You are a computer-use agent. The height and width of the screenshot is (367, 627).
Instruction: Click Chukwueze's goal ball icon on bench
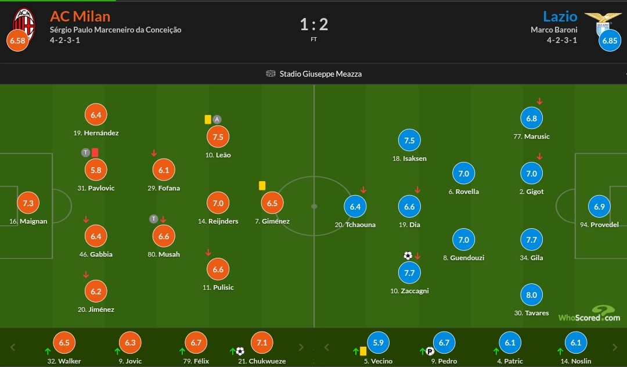240,351
